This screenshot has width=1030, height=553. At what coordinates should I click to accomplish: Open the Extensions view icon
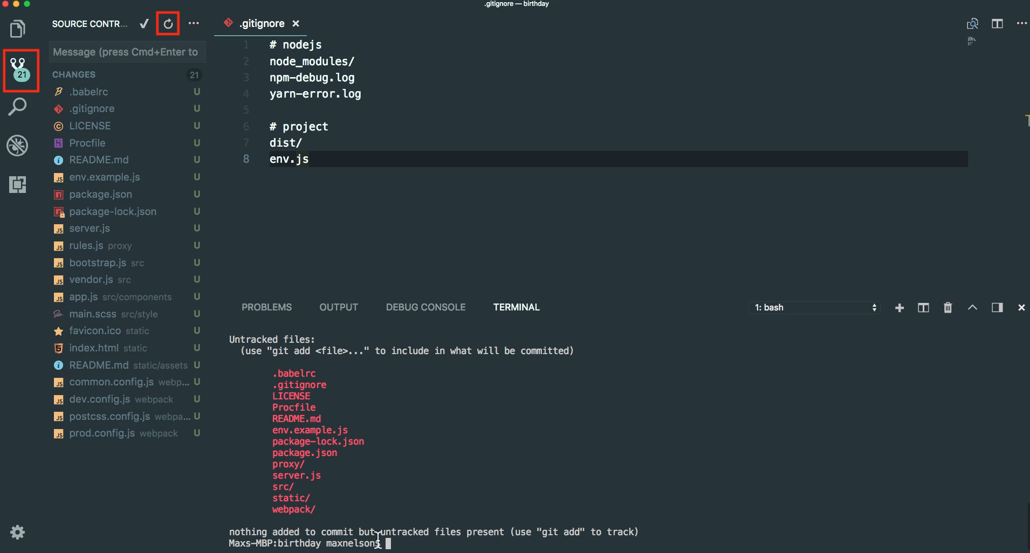(x=18, y=185)
